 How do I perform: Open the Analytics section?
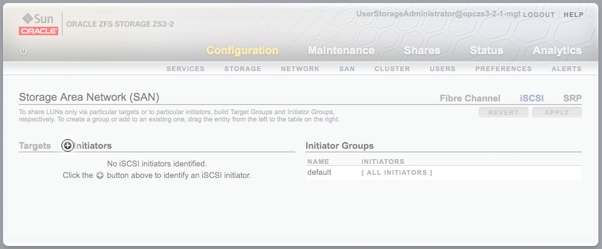557,50
